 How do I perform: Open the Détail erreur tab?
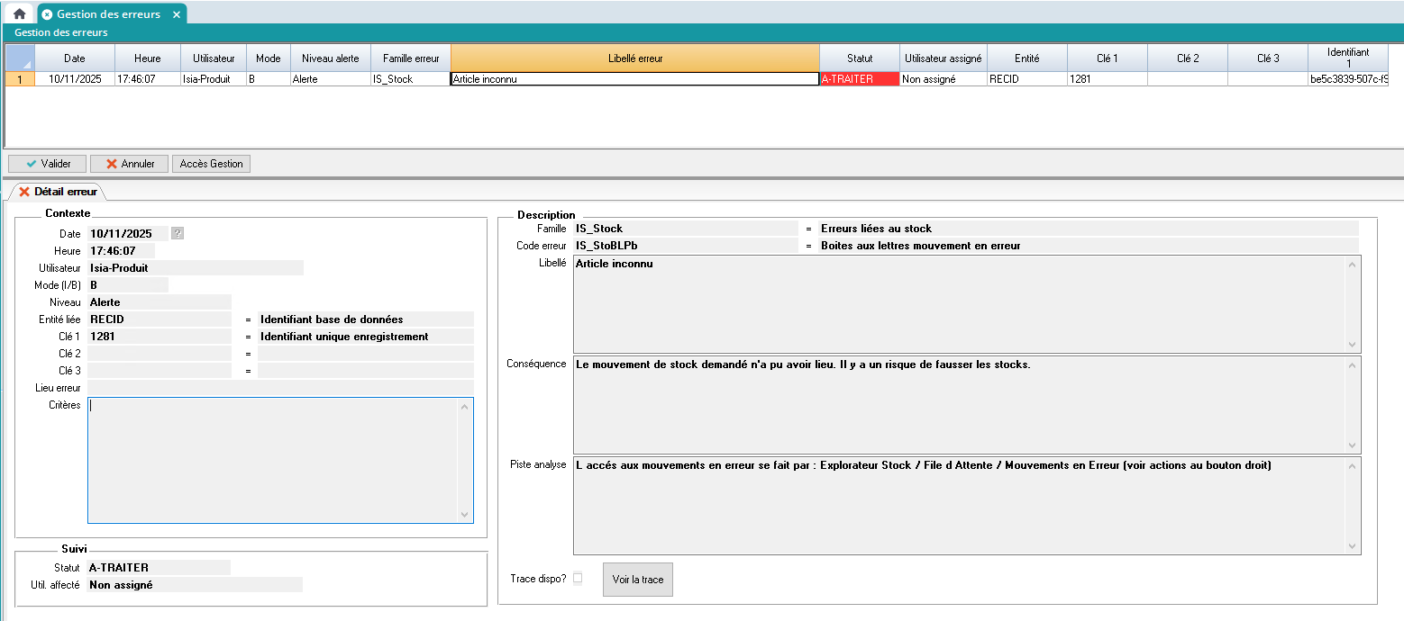point(58,192)
